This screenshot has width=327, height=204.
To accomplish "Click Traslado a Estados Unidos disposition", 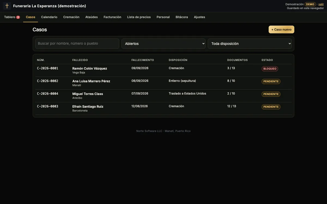I will [x=187, y=94].
